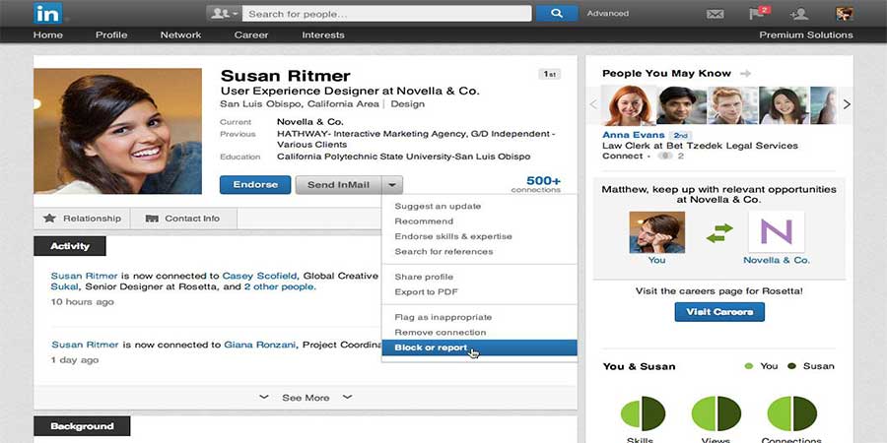The image size is (887, 443).
Task: Choose Export to PDF from menu
Action: pyautogui.click(x=426, y=291)
